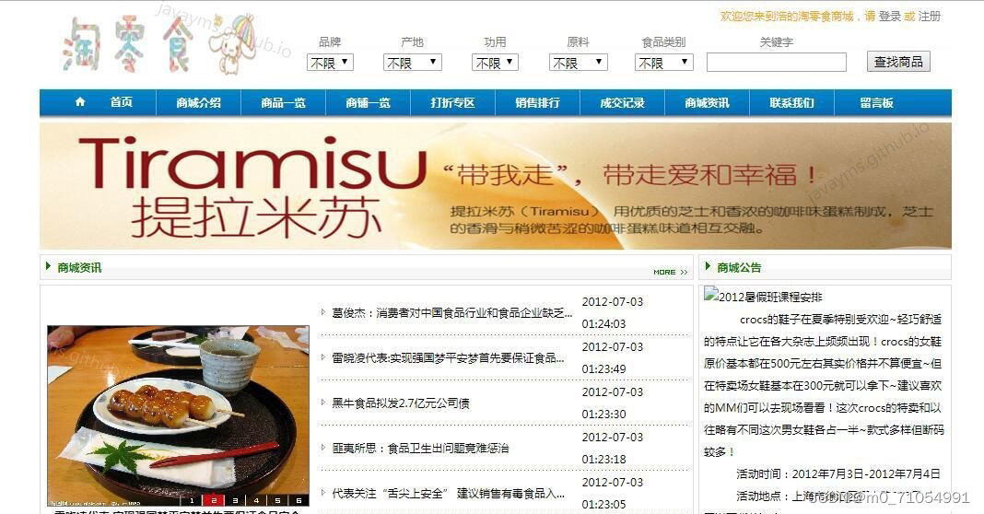This screenshot has width=984, height=514.
Task: Open the 品牌 dropdown
Action: (x=330, y=63)
